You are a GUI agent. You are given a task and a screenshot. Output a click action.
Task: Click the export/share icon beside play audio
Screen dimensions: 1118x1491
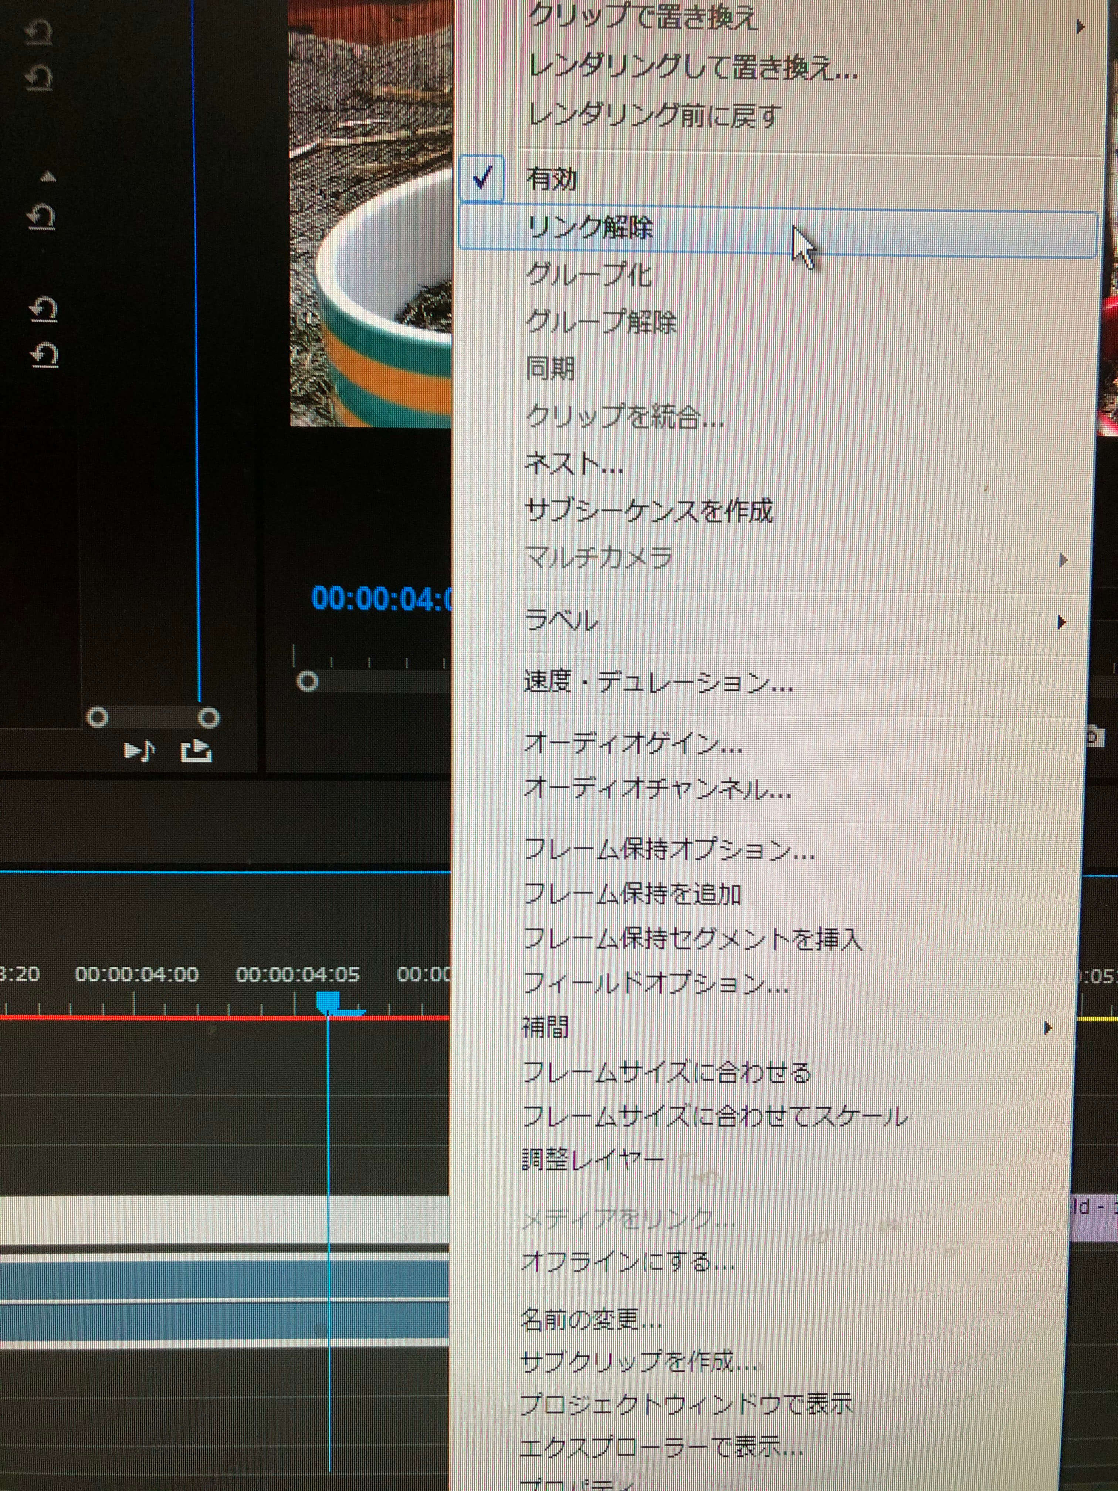pyautogui.click(x=197, y=750)
